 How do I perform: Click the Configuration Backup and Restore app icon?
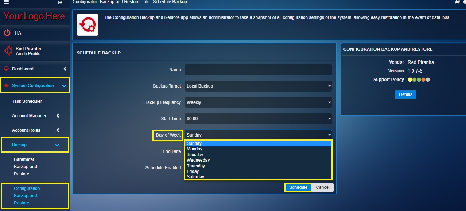[88, 24]
